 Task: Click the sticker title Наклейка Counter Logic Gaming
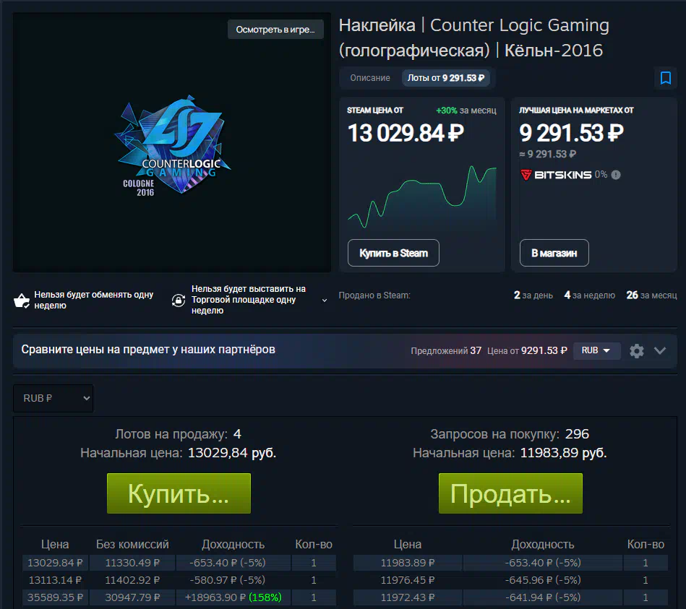[473, 38]
